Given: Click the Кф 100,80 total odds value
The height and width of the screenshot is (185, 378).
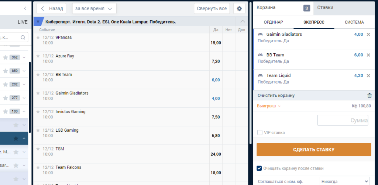Looking at the screenshot, I should click(361, 106).
